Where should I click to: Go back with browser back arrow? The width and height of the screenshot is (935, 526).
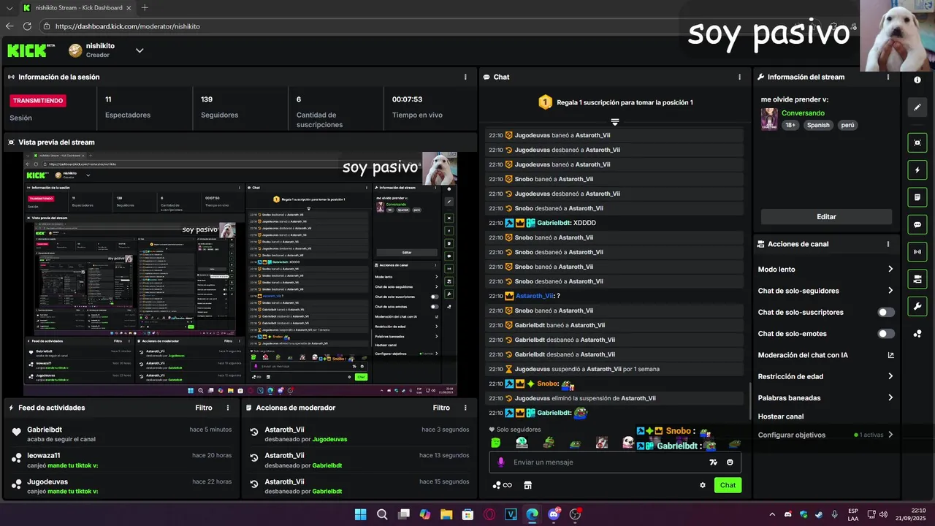pyautogui.click(x=9, y=26)
